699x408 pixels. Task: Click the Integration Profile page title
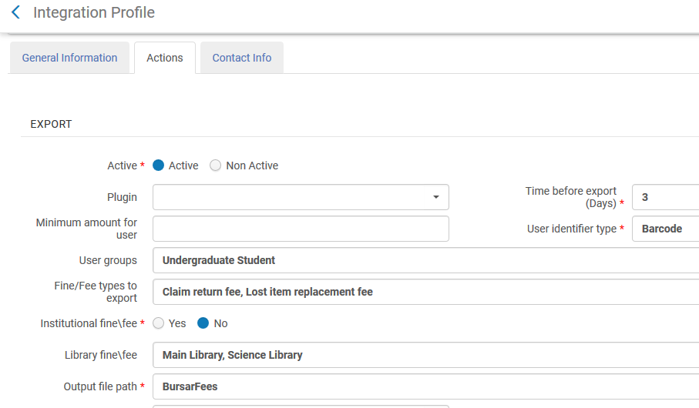[94, 13]
